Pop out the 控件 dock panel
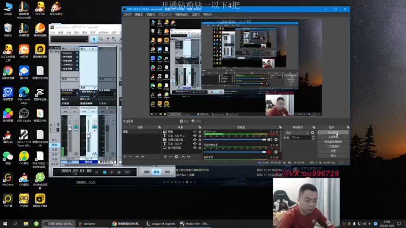Viewport: 406px width, 228px height. 348,127
